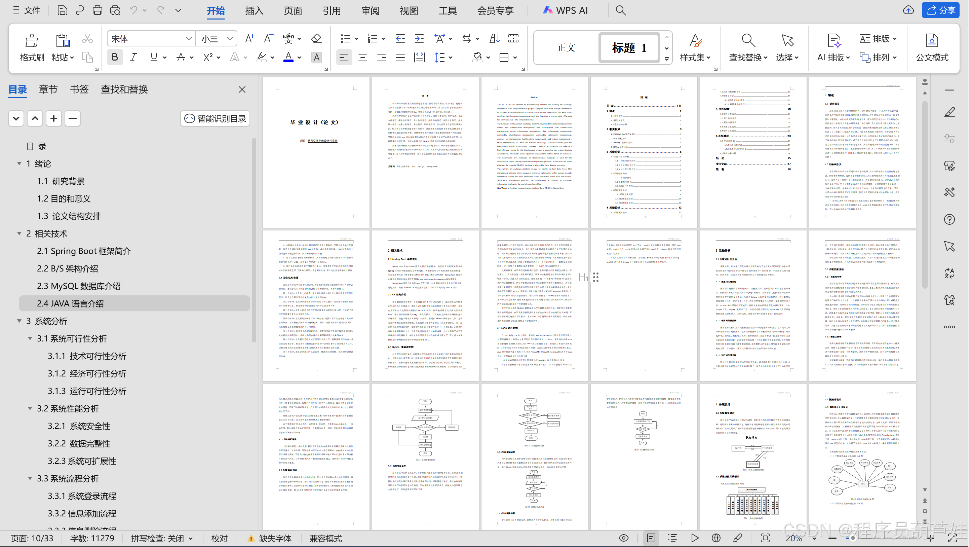Viewport: 969px width, 547px height.
Task: Click the 分享 share button
Action: pos(940,10)
